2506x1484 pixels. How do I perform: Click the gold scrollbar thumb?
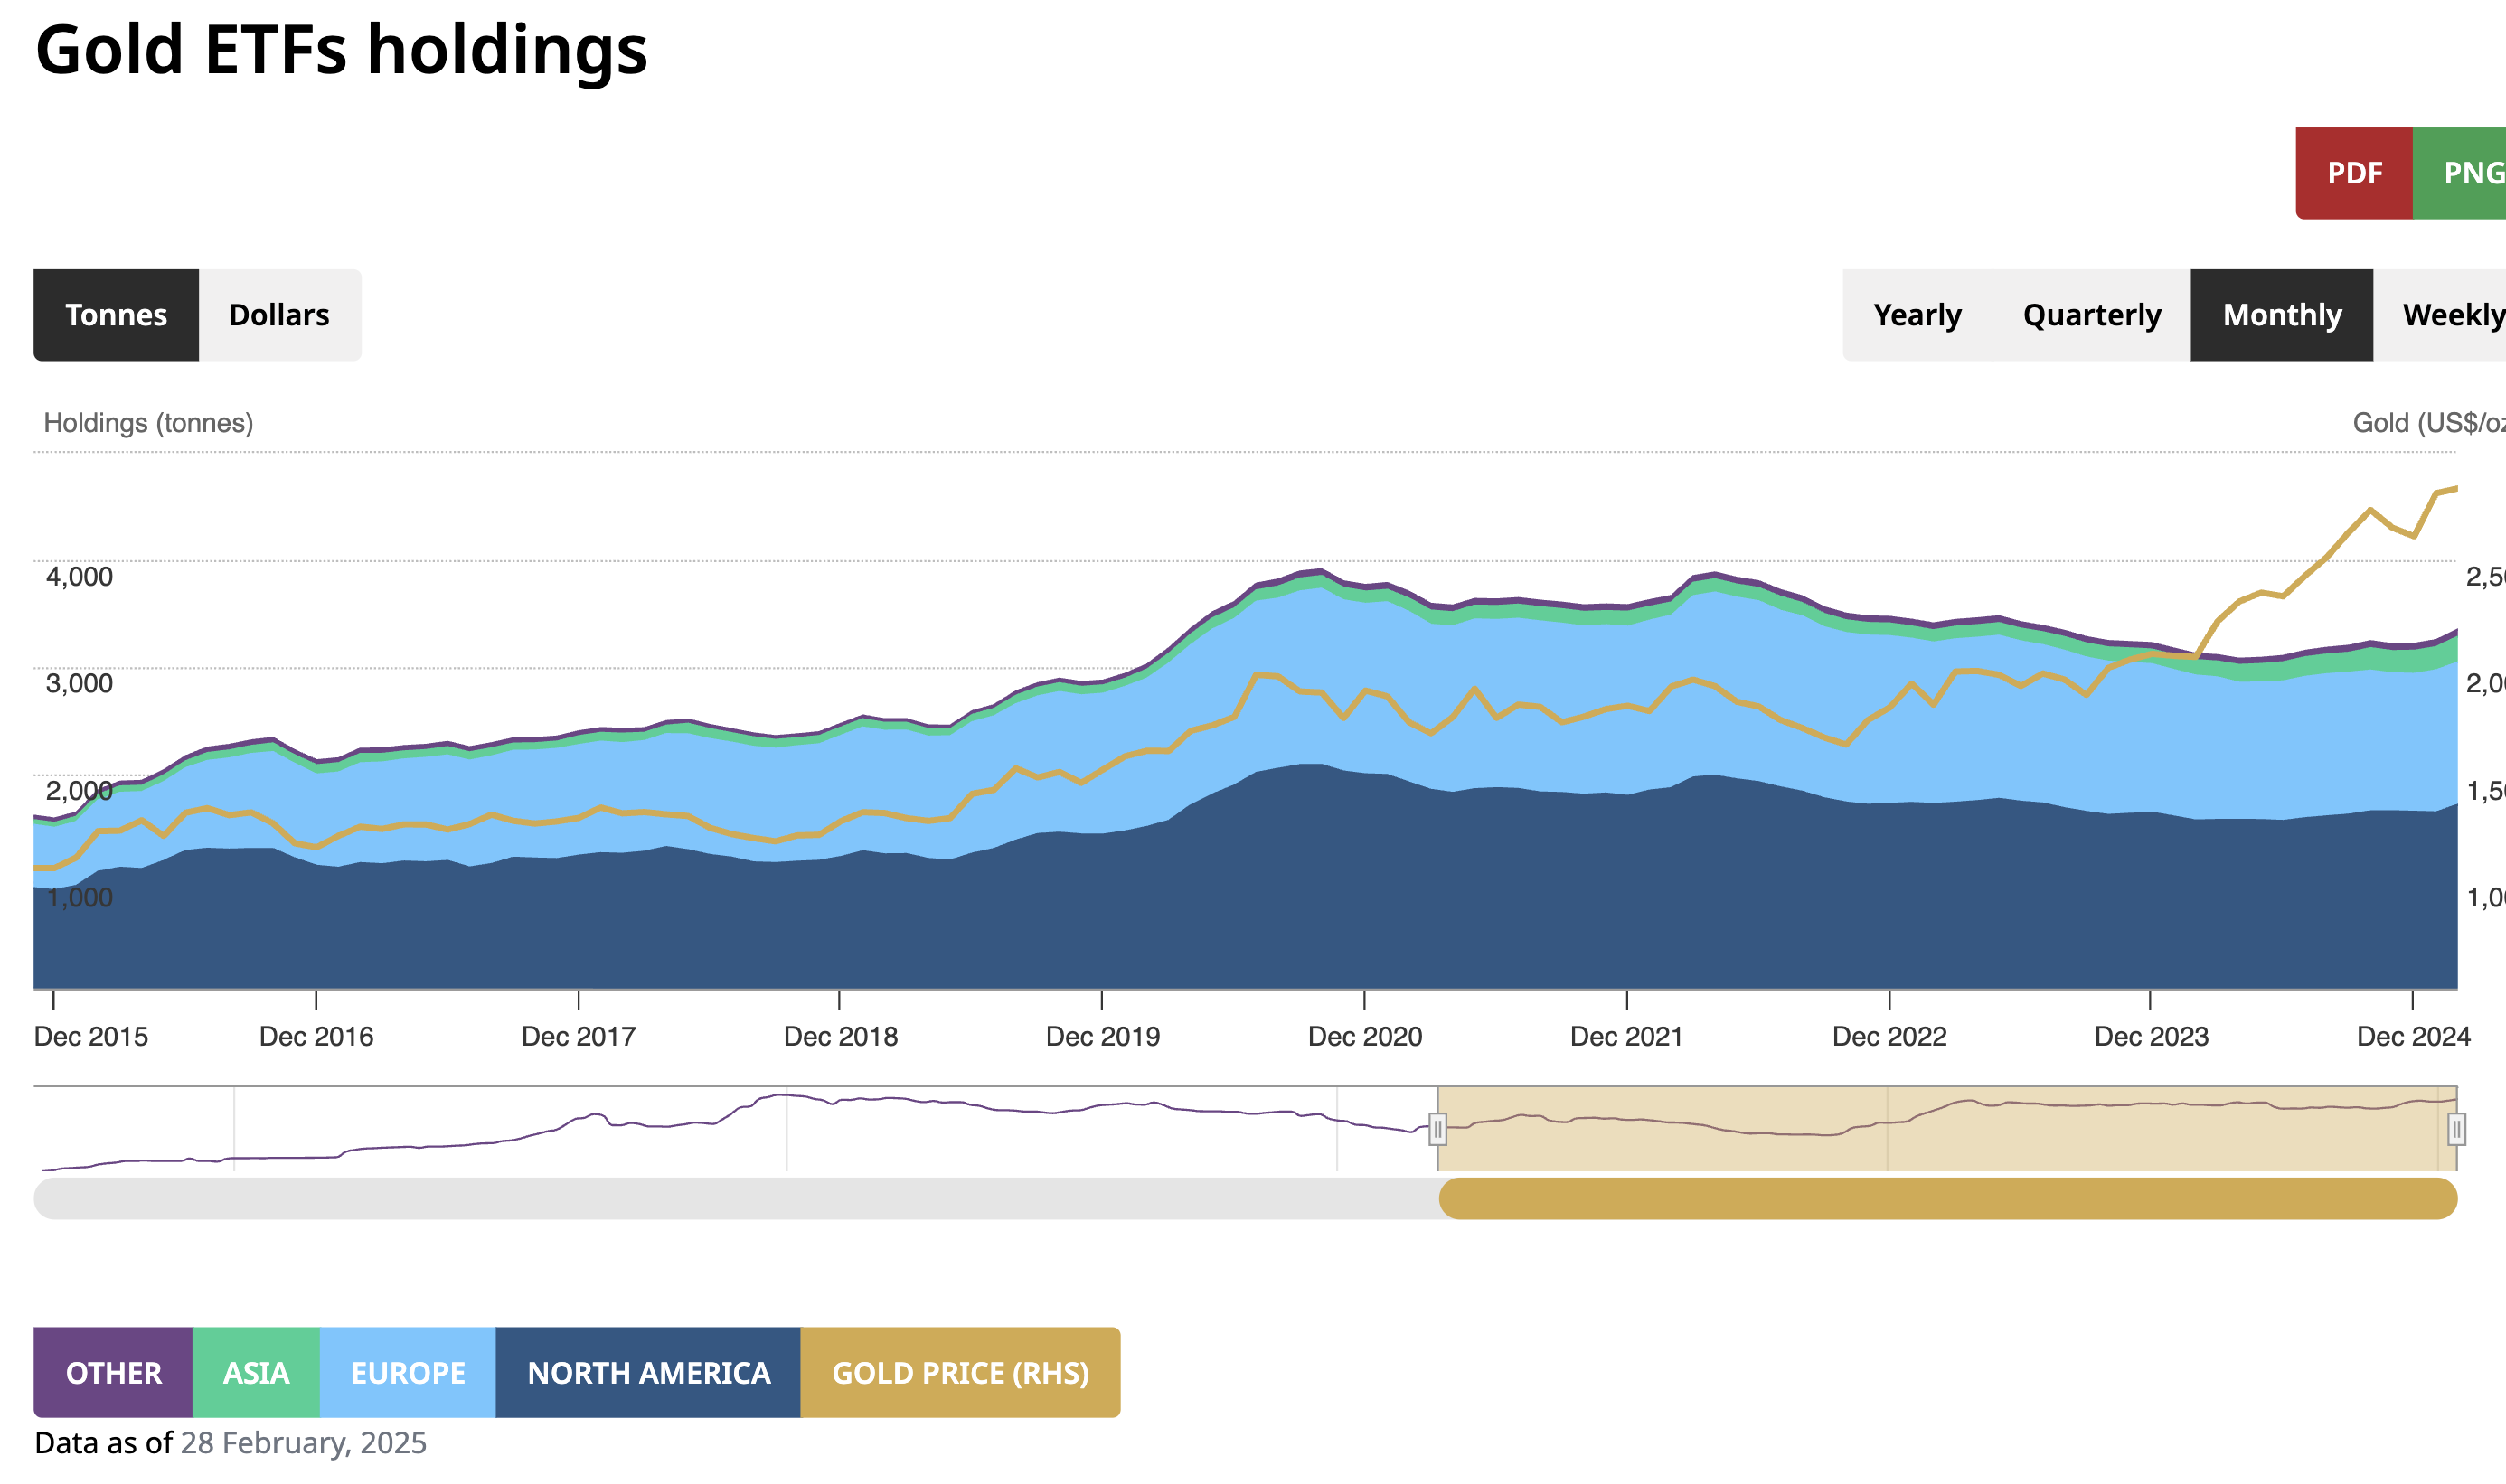coord(1947,1198)
